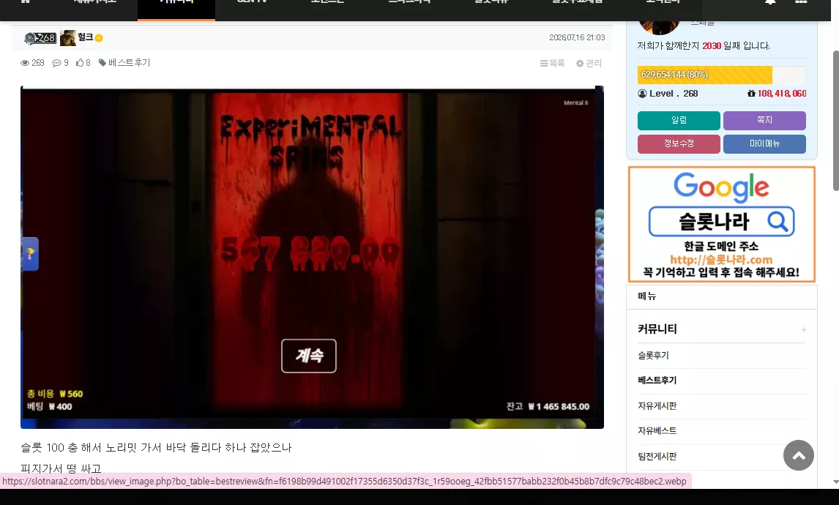Click the 베스트후기 tag link
The width and height of the screenshot is (839, 505).
point(129,63)
